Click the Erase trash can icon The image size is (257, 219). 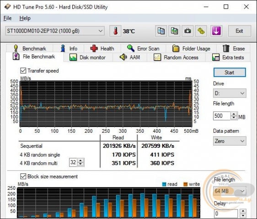coord(226,48)
